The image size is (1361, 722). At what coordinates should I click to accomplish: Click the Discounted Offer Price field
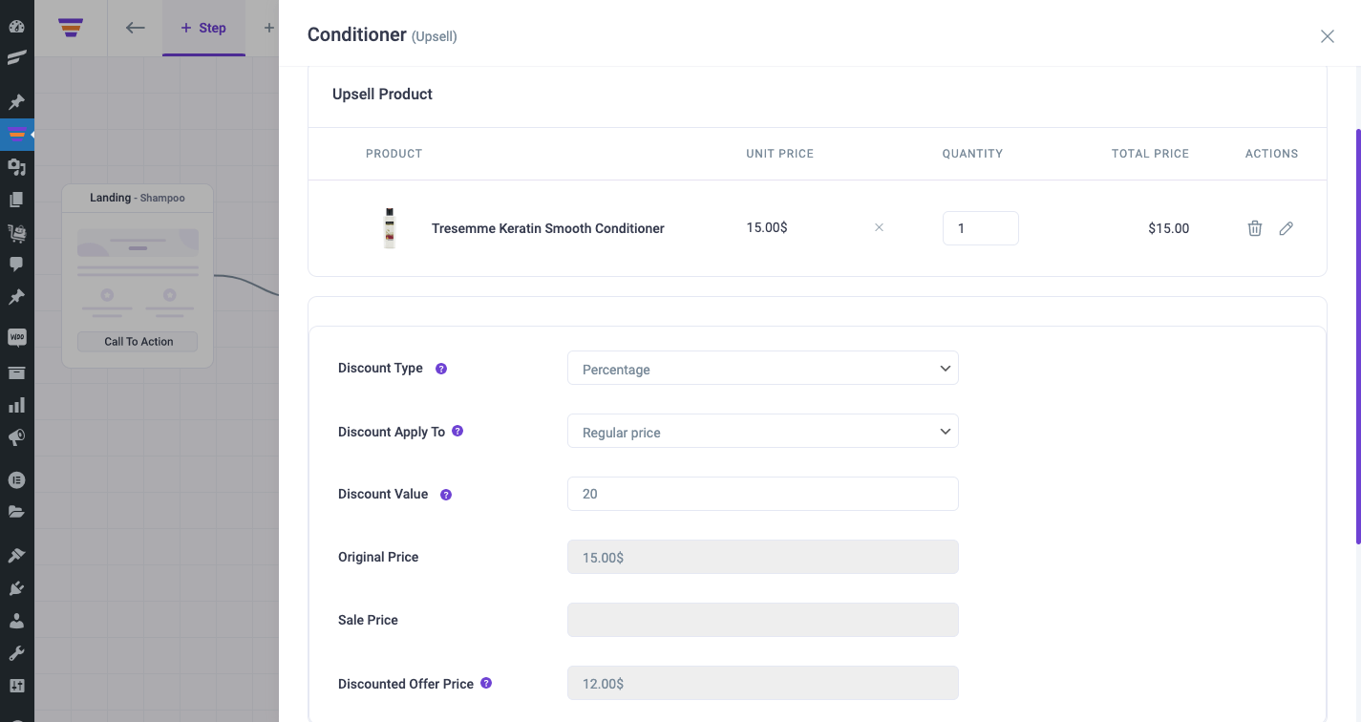763,683
